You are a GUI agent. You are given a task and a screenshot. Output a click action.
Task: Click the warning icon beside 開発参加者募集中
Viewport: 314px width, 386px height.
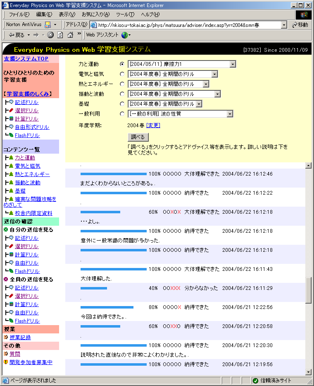[6, 362]
